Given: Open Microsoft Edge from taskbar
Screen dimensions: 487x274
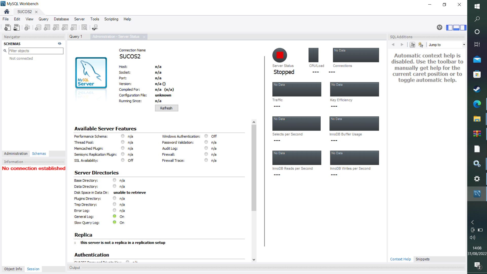Looking at the screenshot, I should (x=477, y=104).
